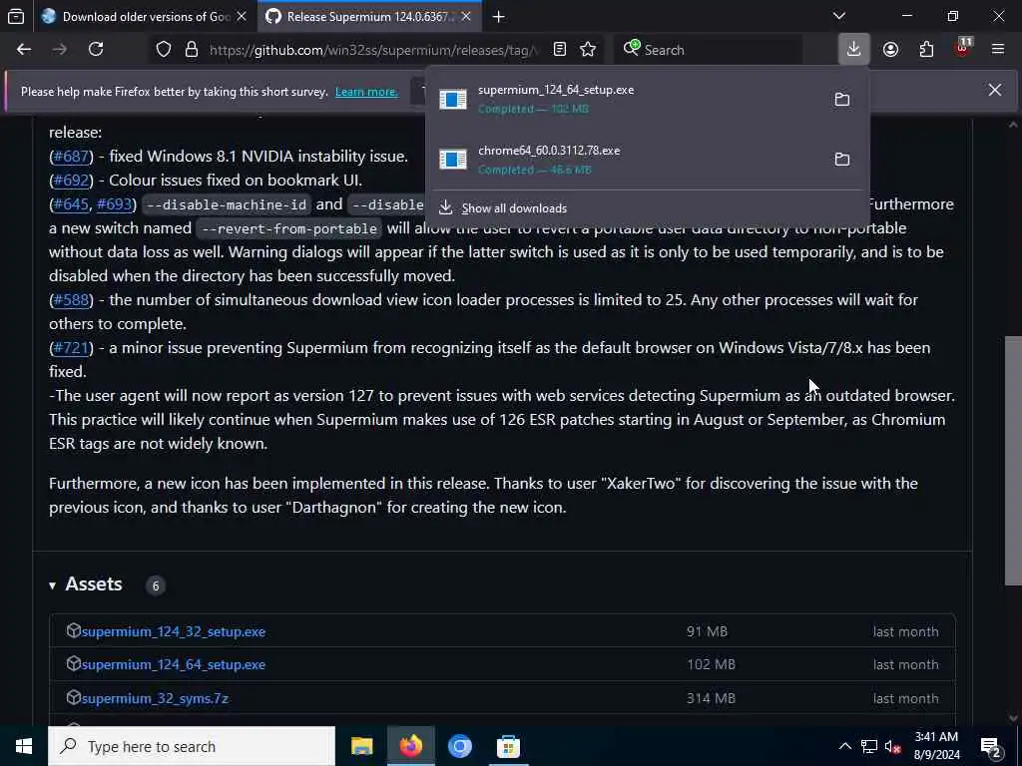Toggle reader view icon
Screen dimensions: 1022x766
559,50
